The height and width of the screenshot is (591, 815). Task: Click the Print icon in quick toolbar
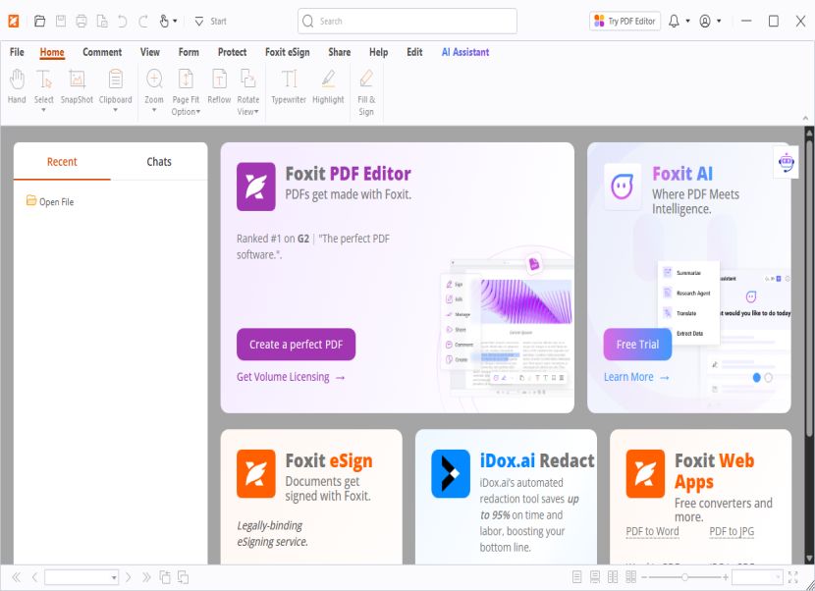[x=81, y=22]
